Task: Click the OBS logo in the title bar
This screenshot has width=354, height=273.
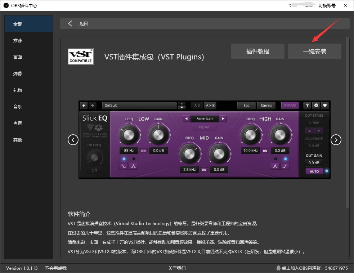Action: tap(6, 5)
